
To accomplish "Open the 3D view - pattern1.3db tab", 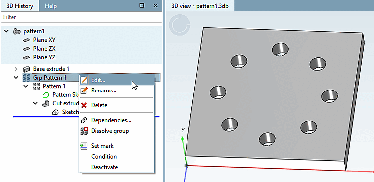I will [x=200, y=6].
